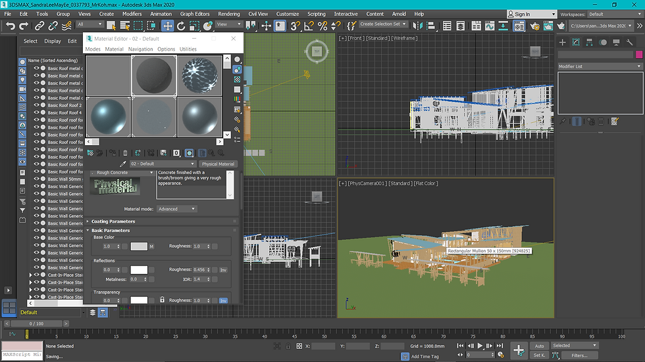Click Assign Material to Selection icon
Screen dimensions: 645x362
coord(113,152)
